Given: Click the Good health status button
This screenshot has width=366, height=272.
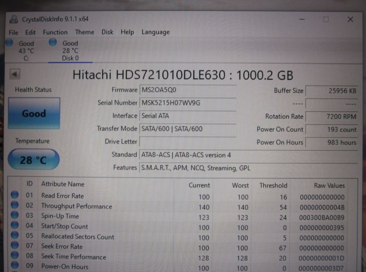Looking at the screenshot, I should coord(34,113).
